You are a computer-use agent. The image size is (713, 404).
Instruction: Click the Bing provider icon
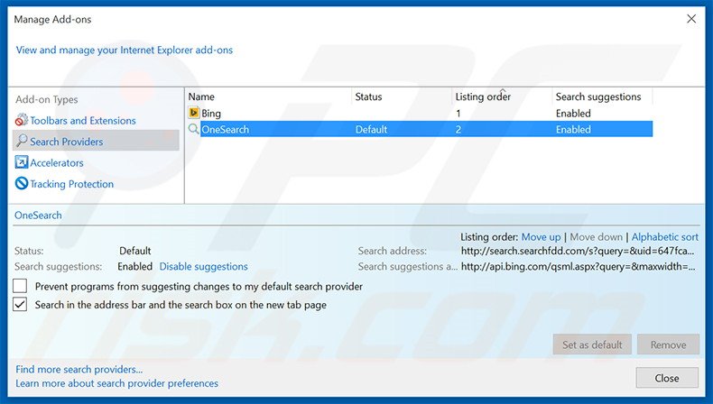(194, 113)
